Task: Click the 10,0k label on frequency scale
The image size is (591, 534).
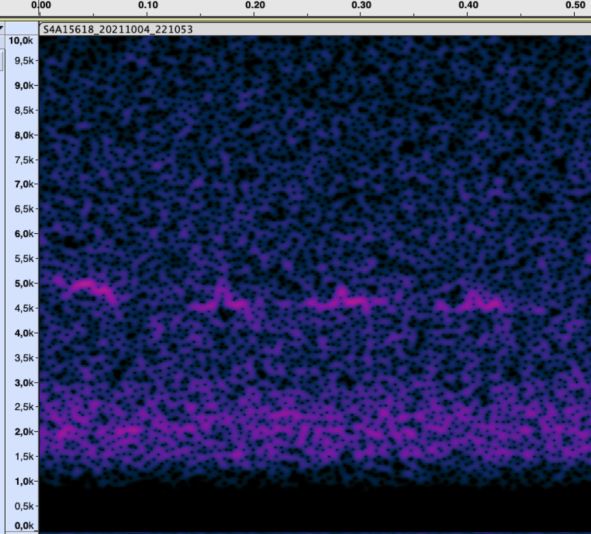Action: [22, 41]
